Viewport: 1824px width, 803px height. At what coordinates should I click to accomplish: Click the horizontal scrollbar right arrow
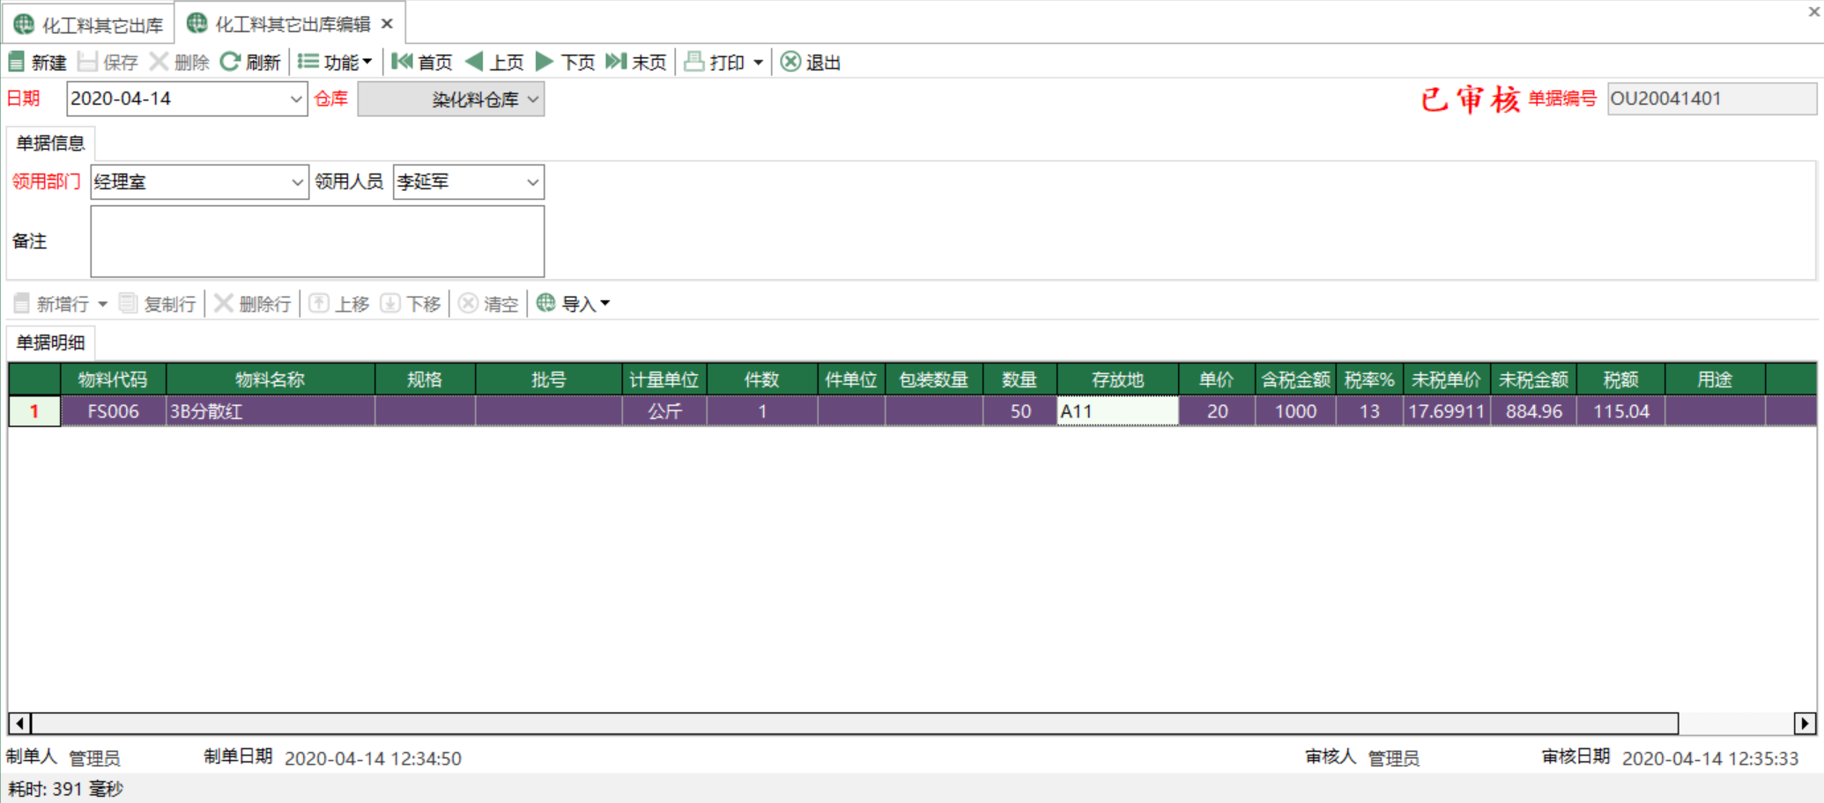coord(1805,723)
